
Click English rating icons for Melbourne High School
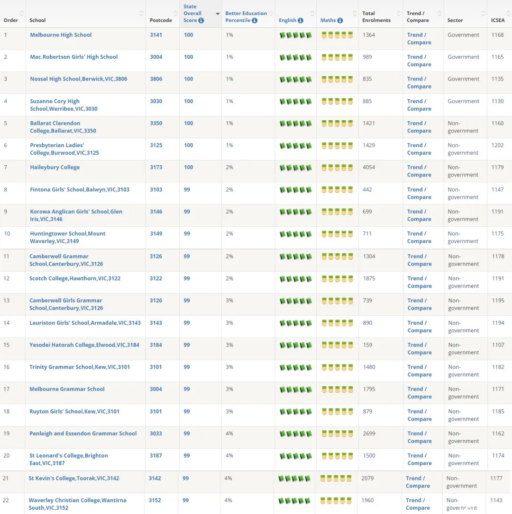(x=295, y=35)
